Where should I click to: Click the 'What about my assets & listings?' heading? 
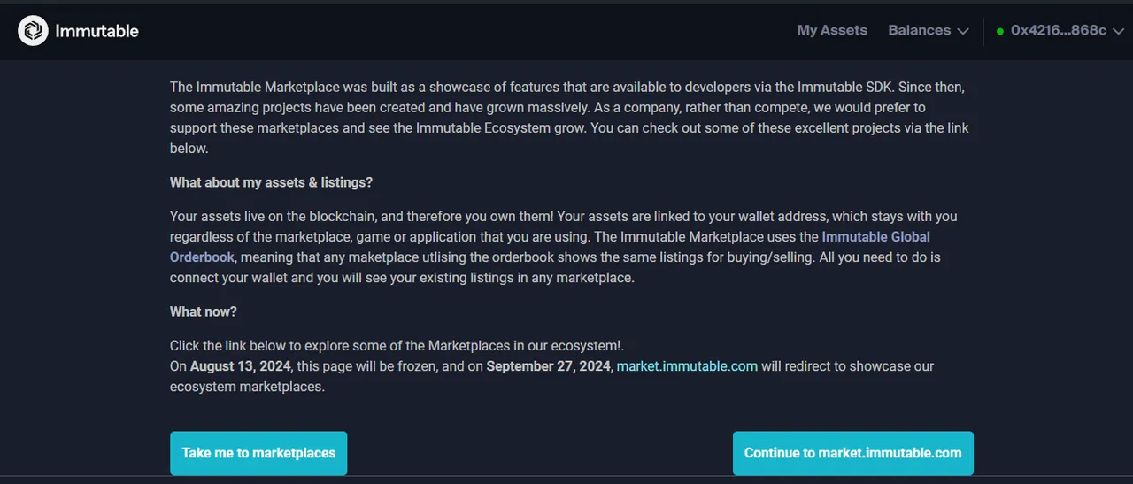point(271,182)
